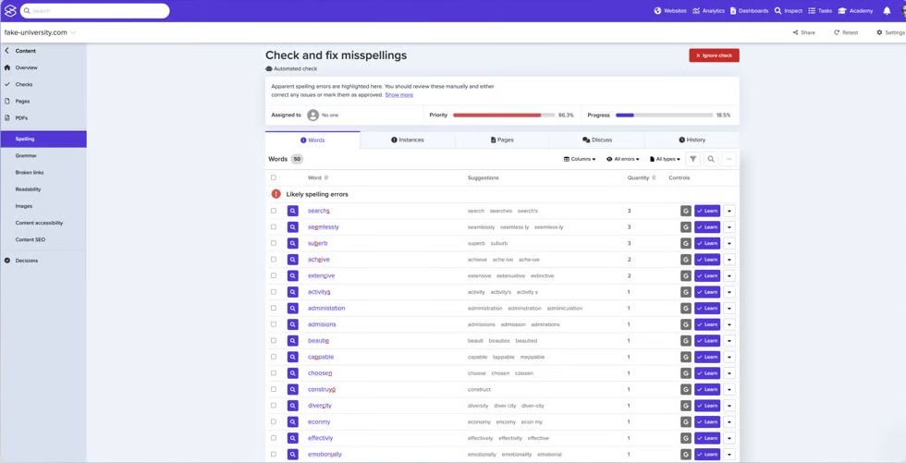Click the No one assignee avatar
The width and height of the screenshot is (906, 463).
[x=313, y=115]
